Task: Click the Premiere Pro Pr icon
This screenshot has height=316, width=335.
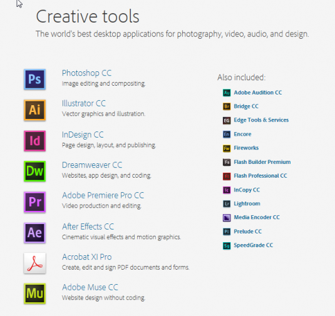Action: (x=35, y=202)
